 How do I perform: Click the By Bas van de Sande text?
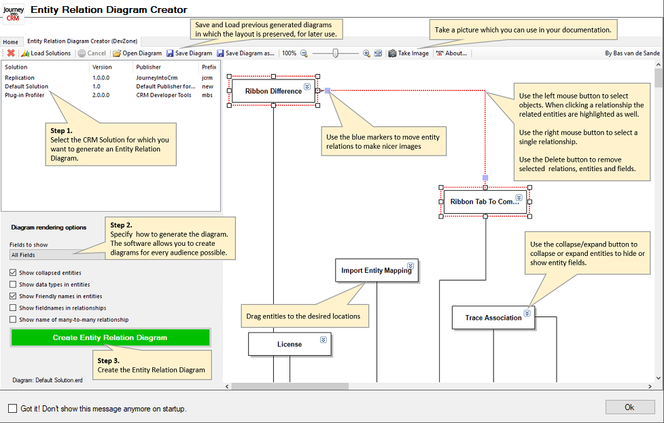click(632, 53)
